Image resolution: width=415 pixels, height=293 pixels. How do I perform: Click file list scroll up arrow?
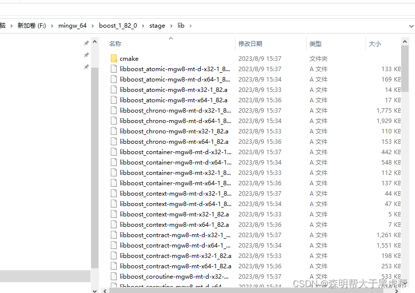405,42
